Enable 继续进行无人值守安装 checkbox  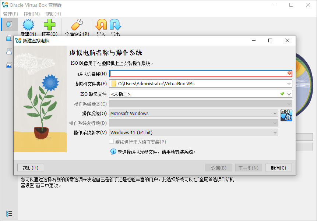pos(111,141)
